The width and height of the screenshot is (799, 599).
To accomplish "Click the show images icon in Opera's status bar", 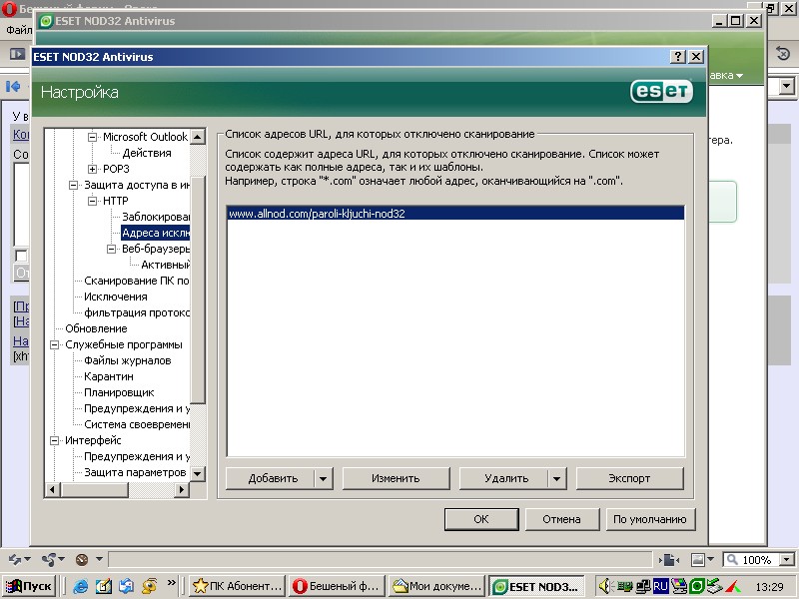I will [697, 560].
